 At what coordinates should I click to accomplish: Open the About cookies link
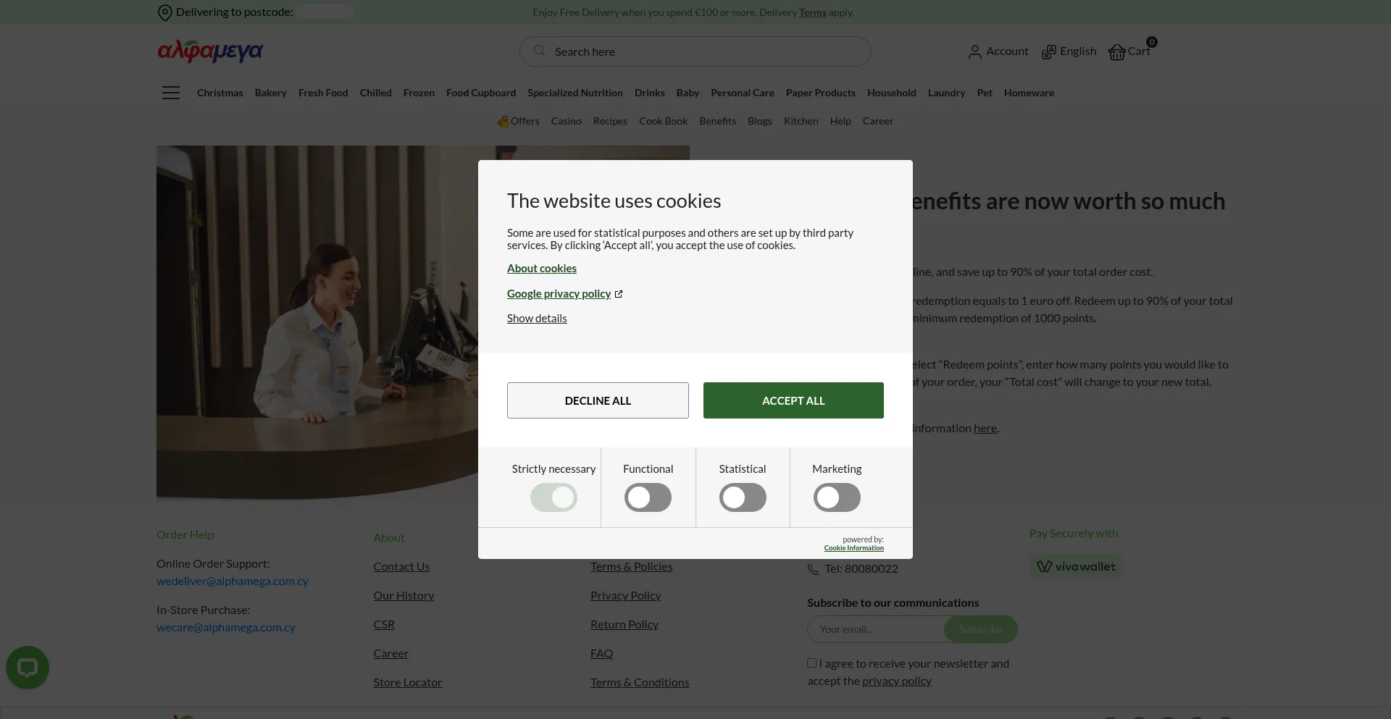point(542,269)
